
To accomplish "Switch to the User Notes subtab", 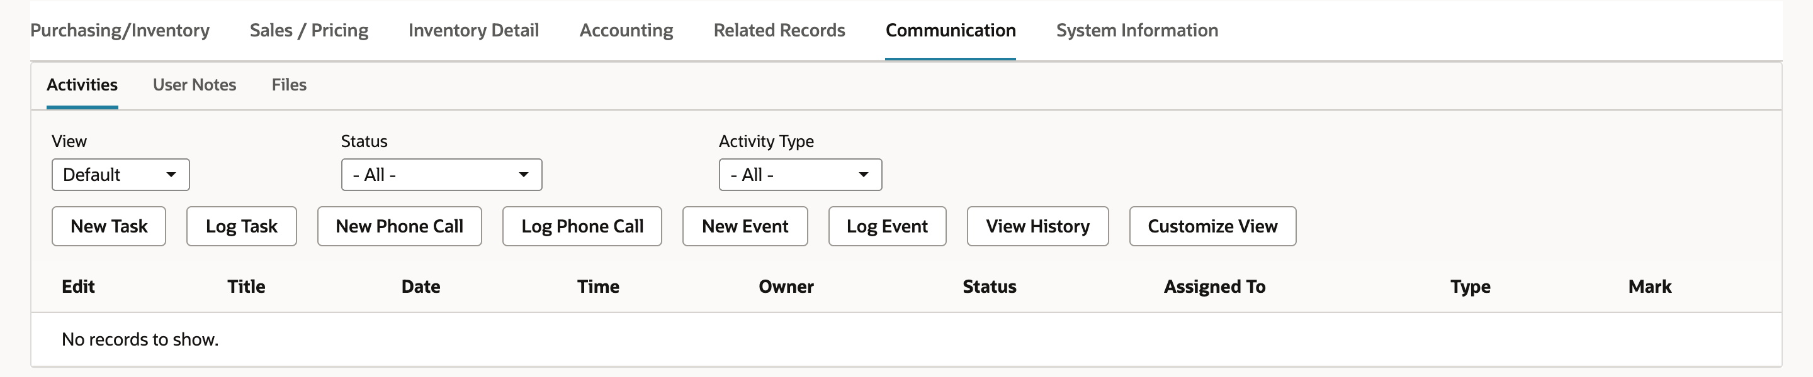I will (195, 85).
